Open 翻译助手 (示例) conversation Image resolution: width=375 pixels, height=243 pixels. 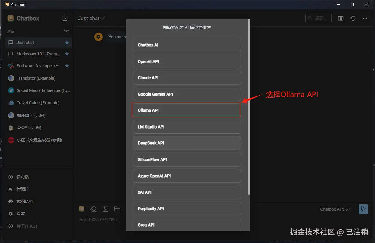39,115
